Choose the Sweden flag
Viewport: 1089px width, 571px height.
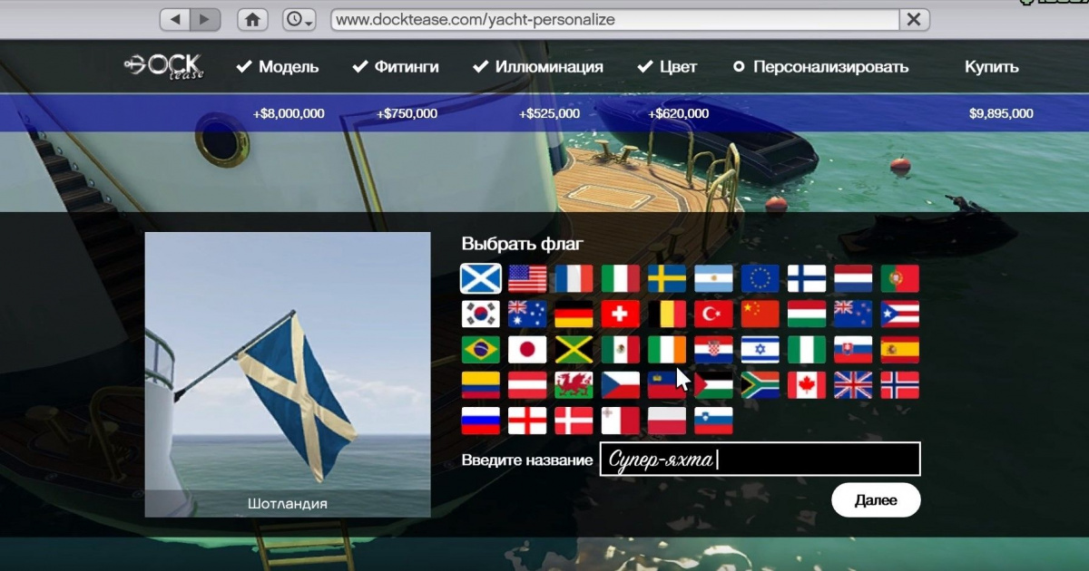(667, 278)
